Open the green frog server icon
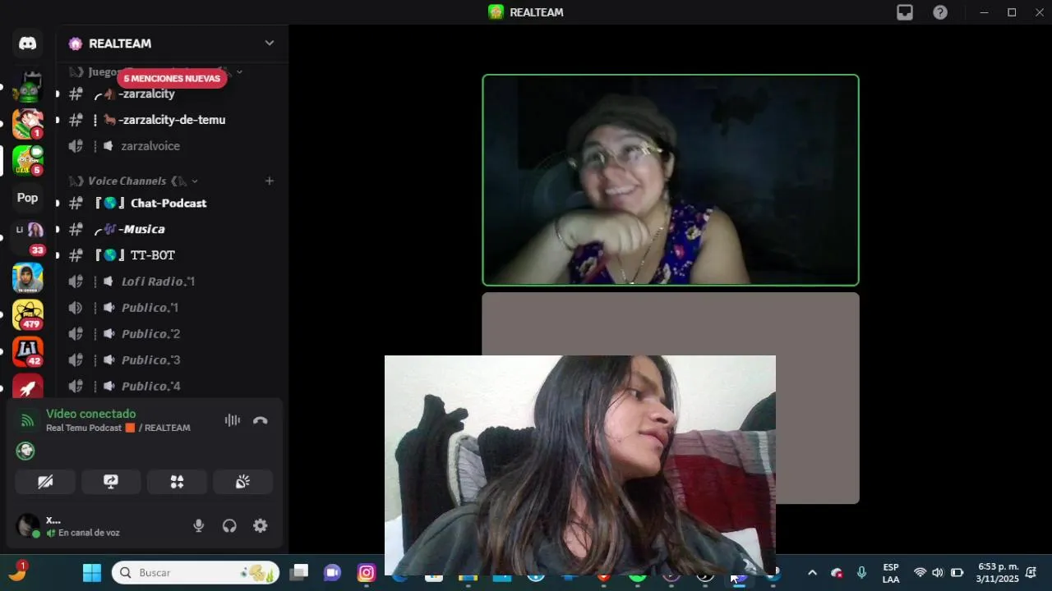This screenshot has width=1052, height=591. (28, 87)
